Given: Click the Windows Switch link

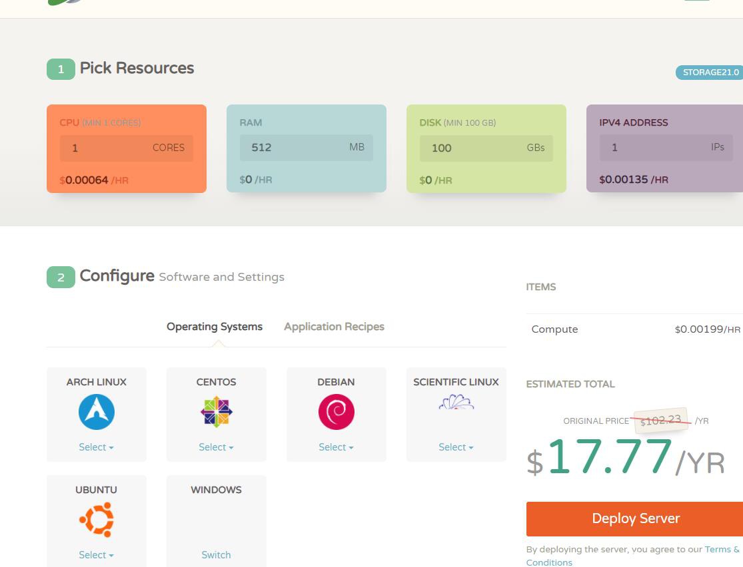Looking at the screenshot, I should click(216, 555).
